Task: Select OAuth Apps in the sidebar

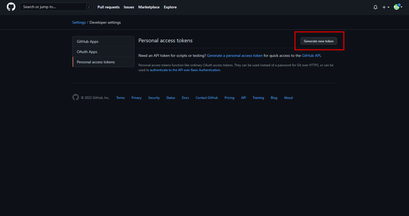Action: click(x=103, y=52)
